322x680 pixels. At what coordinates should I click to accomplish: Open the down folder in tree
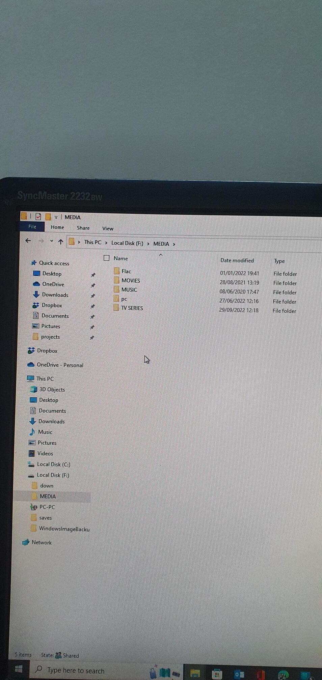point(47,486)
